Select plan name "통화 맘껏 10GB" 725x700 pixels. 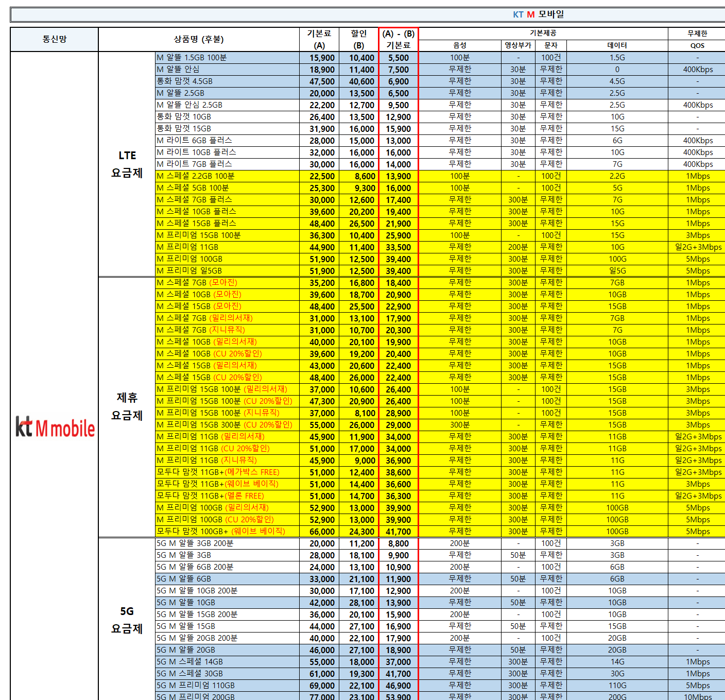(184, 117)
